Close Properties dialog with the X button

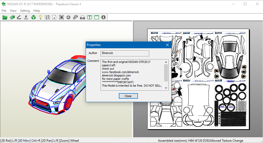(167, 45)
